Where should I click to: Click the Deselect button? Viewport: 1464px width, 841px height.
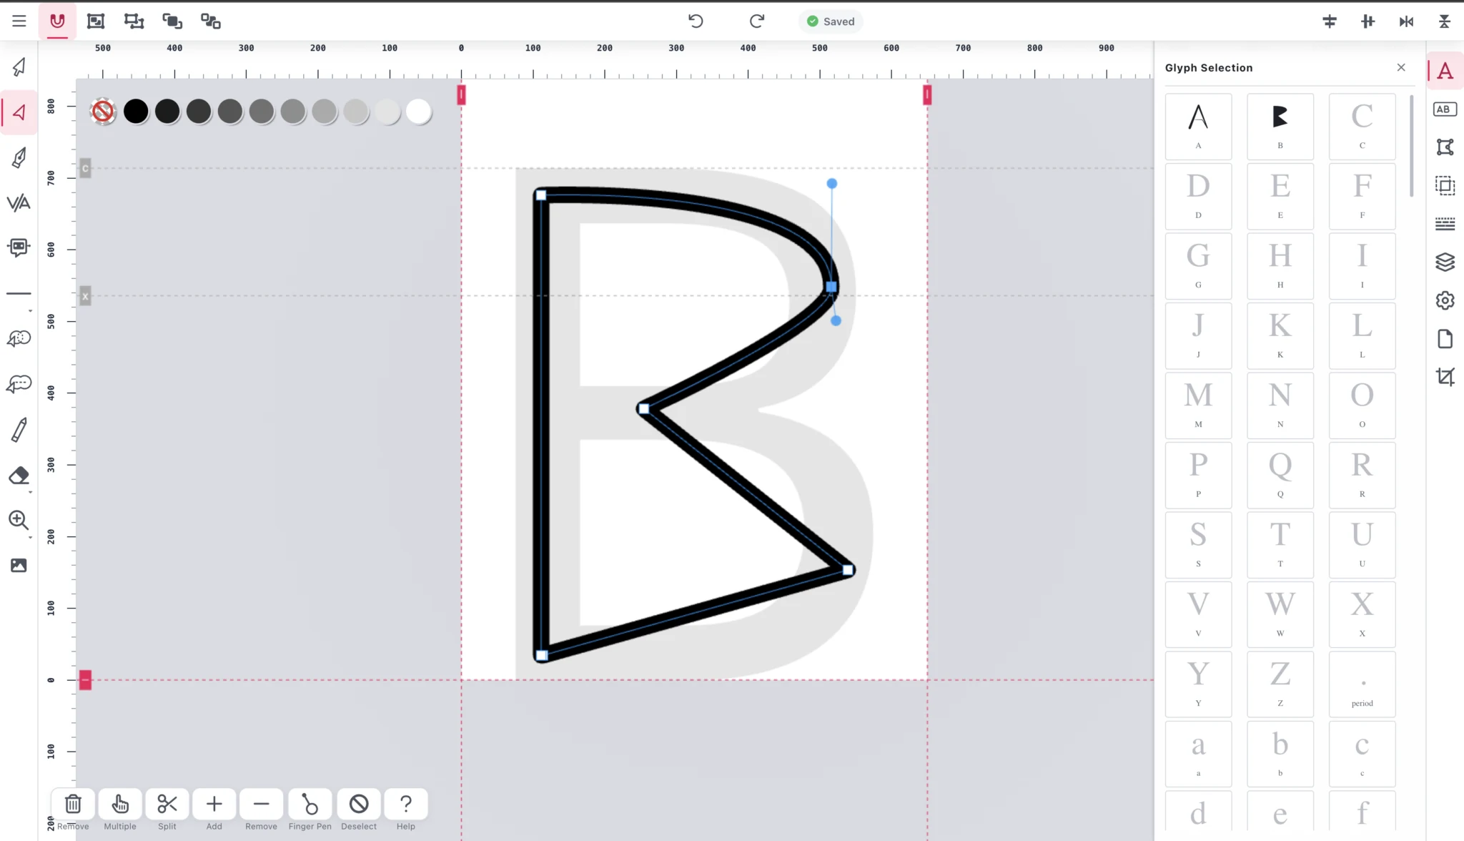pyautogui.click(x=359, y=810)
